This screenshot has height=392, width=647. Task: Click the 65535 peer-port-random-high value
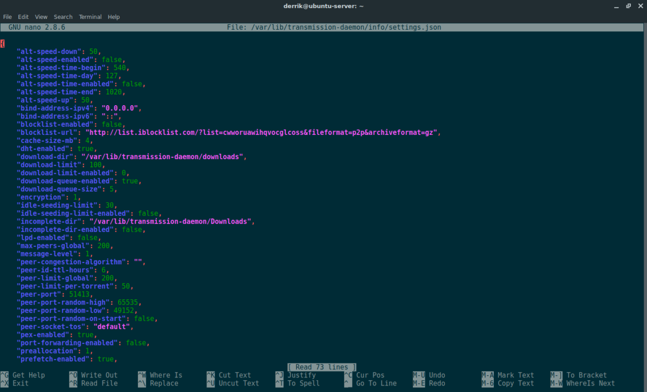click(x=128, y=302)
